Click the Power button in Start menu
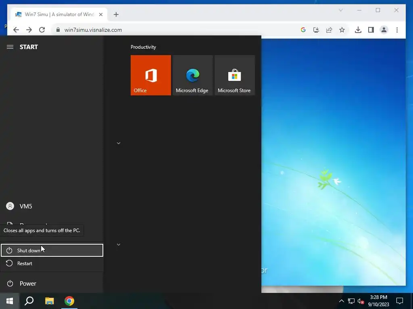 tap(52, 284)
